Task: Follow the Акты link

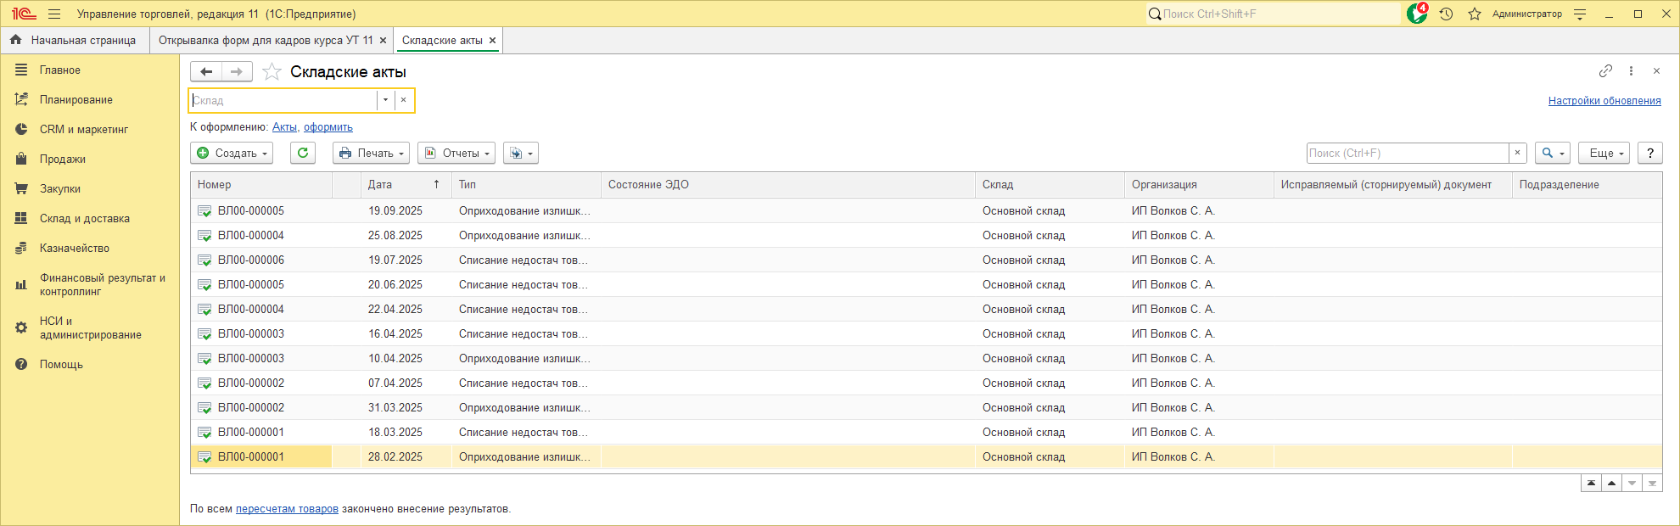Action: point(284,127)
